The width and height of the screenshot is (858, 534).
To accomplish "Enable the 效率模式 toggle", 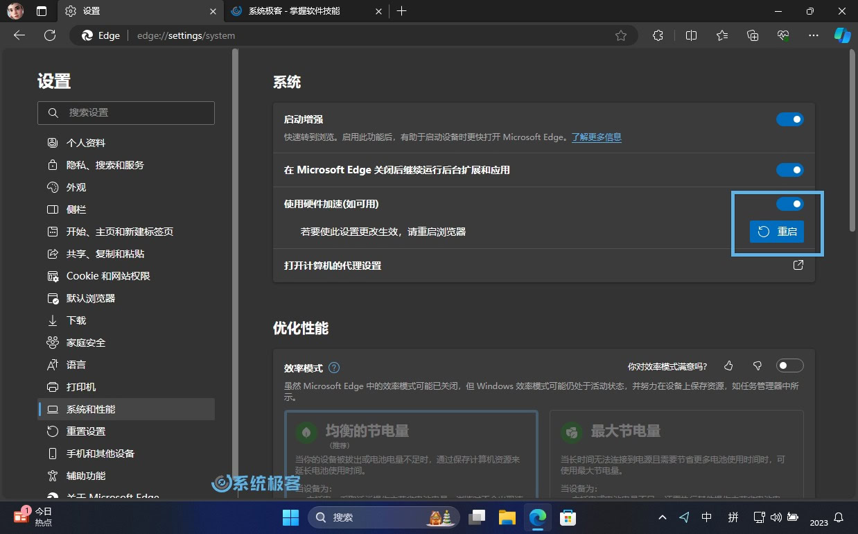I will click(789, 365).
